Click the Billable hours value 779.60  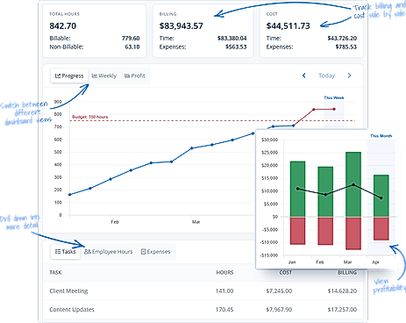click(131, 39)
